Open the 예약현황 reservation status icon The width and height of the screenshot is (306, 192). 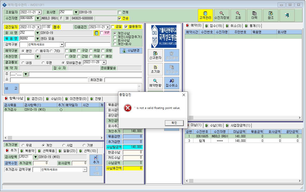tap(155, 83)
